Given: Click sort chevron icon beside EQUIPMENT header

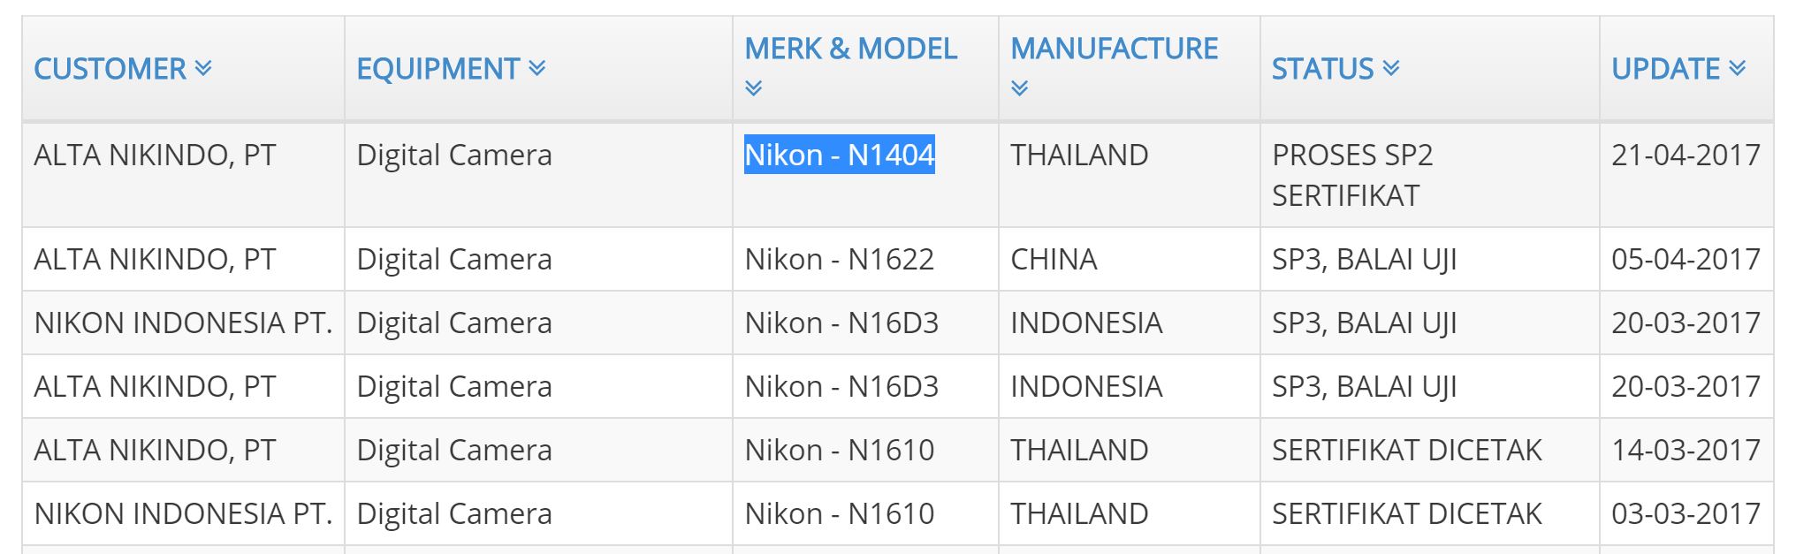Looking at the screenshot, I should tap(537, 68).
